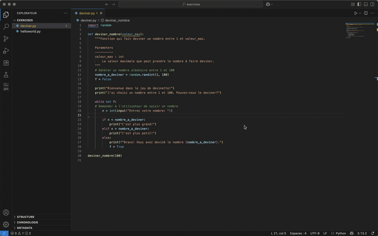378x236 pixels.
Task: Click the 'else:' line
Action: pyautogui.click(x=106, y=138)
